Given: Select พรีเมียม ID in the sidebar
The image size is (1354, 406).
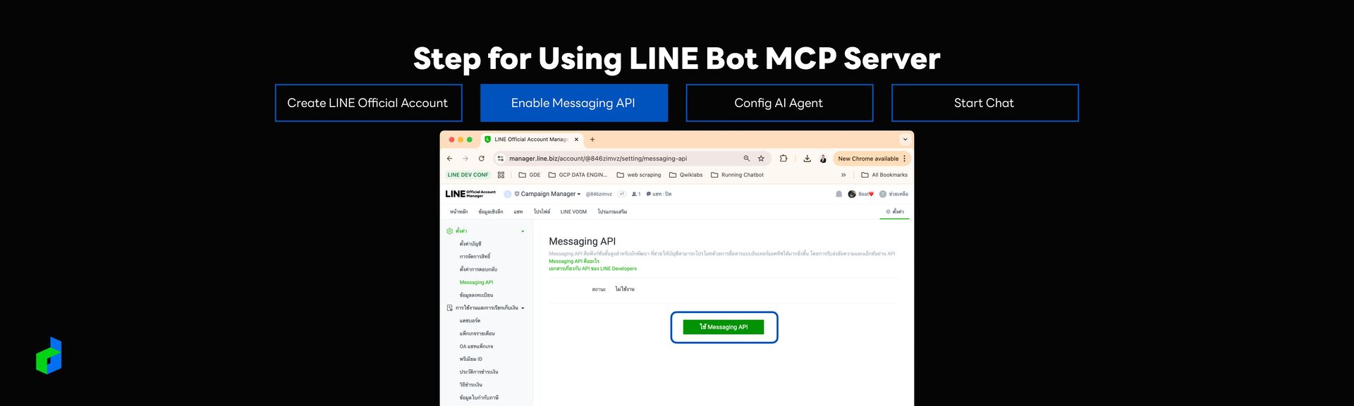Looking at the screenshot, I should (x=471, y=359).
